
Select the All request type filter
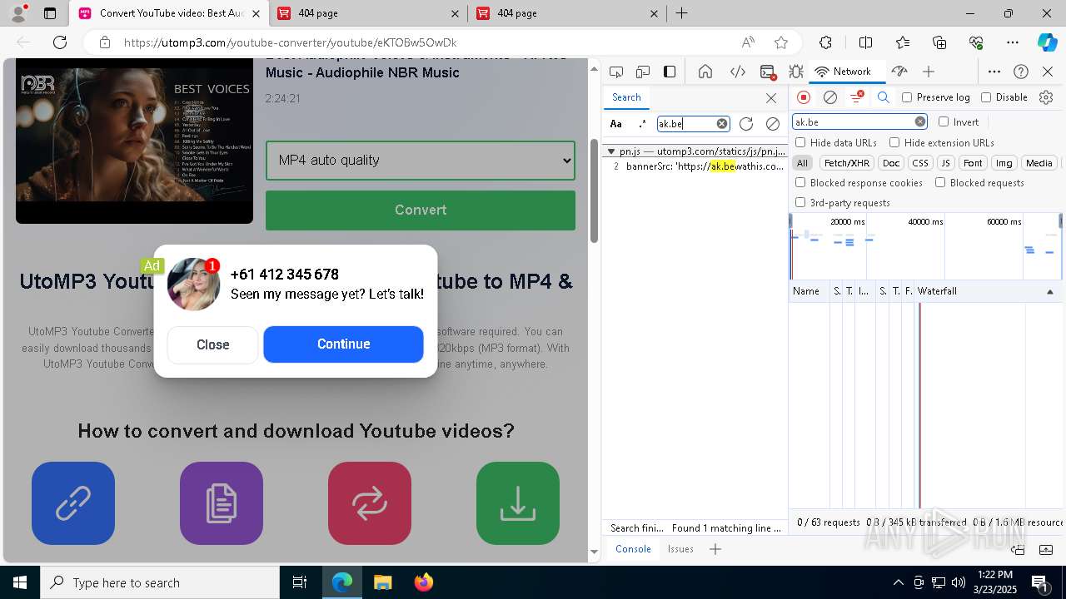click(802, 163)
